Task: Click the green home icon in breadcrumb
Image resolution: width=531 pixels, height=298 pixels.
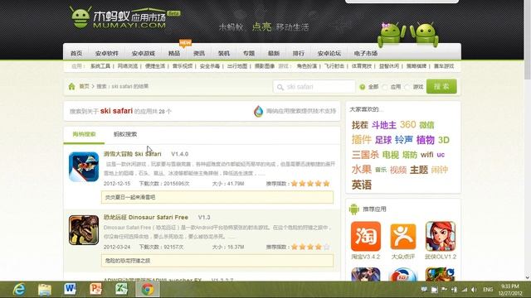Action: point(71,86)
